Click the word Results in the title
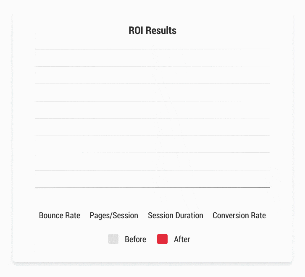The image size is (305, 277). tap(161, 31)
